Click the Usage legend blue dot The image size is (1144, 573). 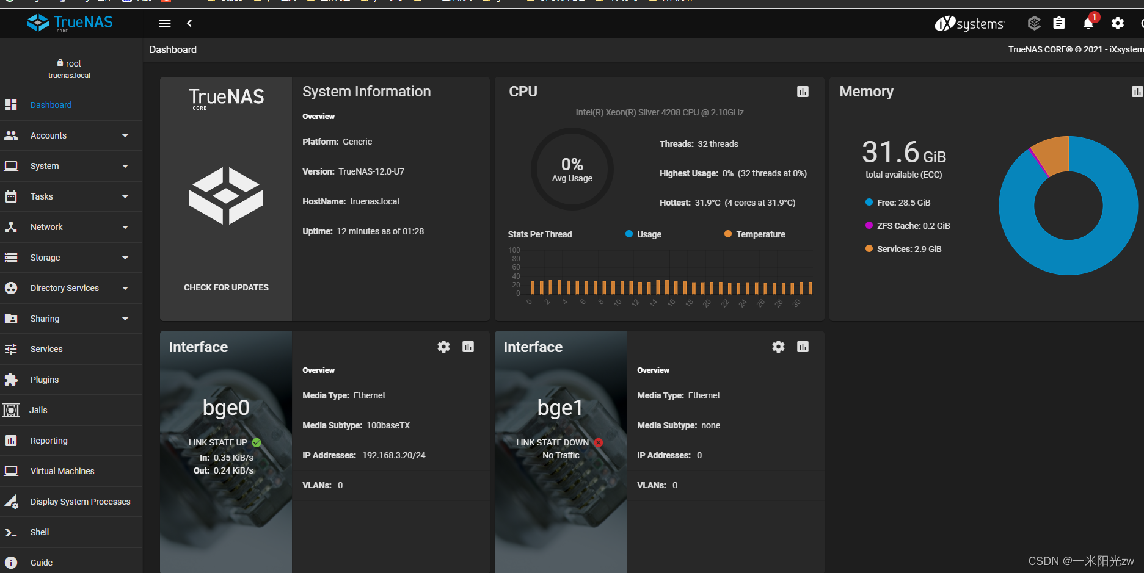(629, 234)
